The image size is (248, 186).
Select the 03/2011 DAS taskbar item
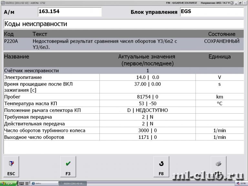(x=73, y=183)
